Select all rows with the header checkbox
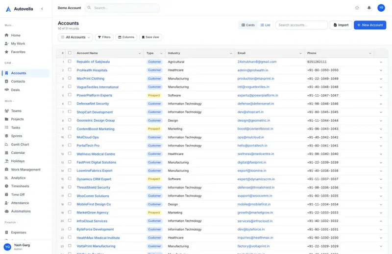 tap(70, 53)
